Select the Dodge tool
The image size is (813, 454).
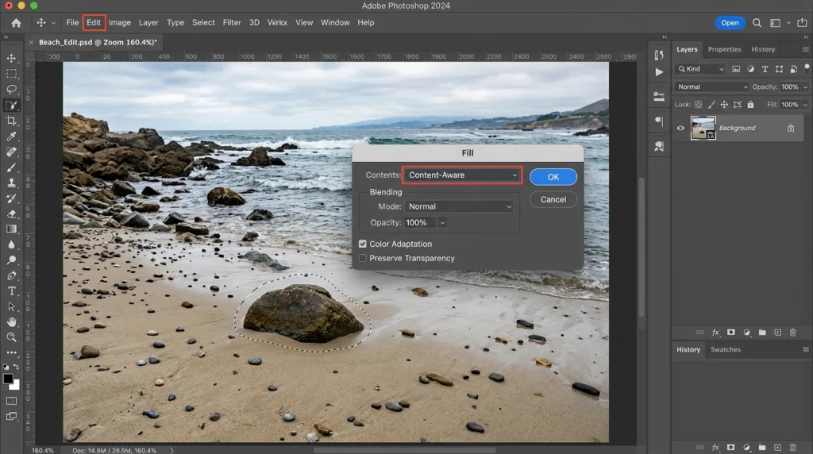[x=11, y=260]
